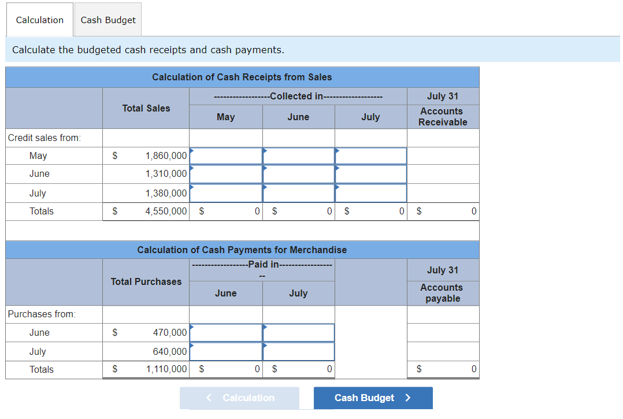
Task: Click the dollar sign beside Total Sales totals
Action: [114, 211]
